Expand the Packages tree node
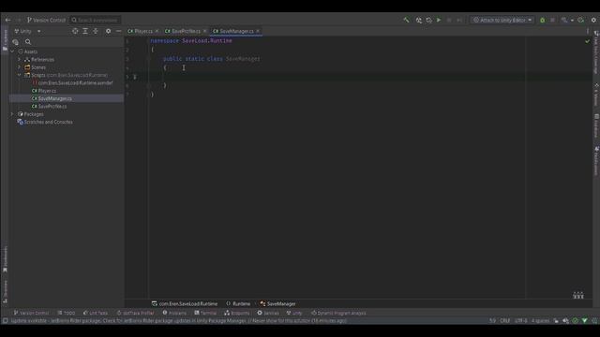 coord(12,114)
